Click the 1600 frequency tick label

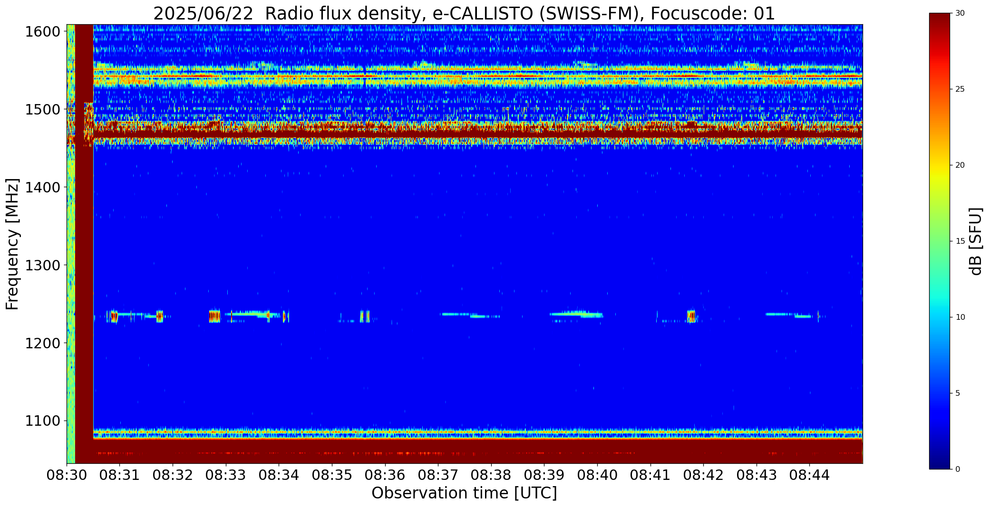pos(43,32)
